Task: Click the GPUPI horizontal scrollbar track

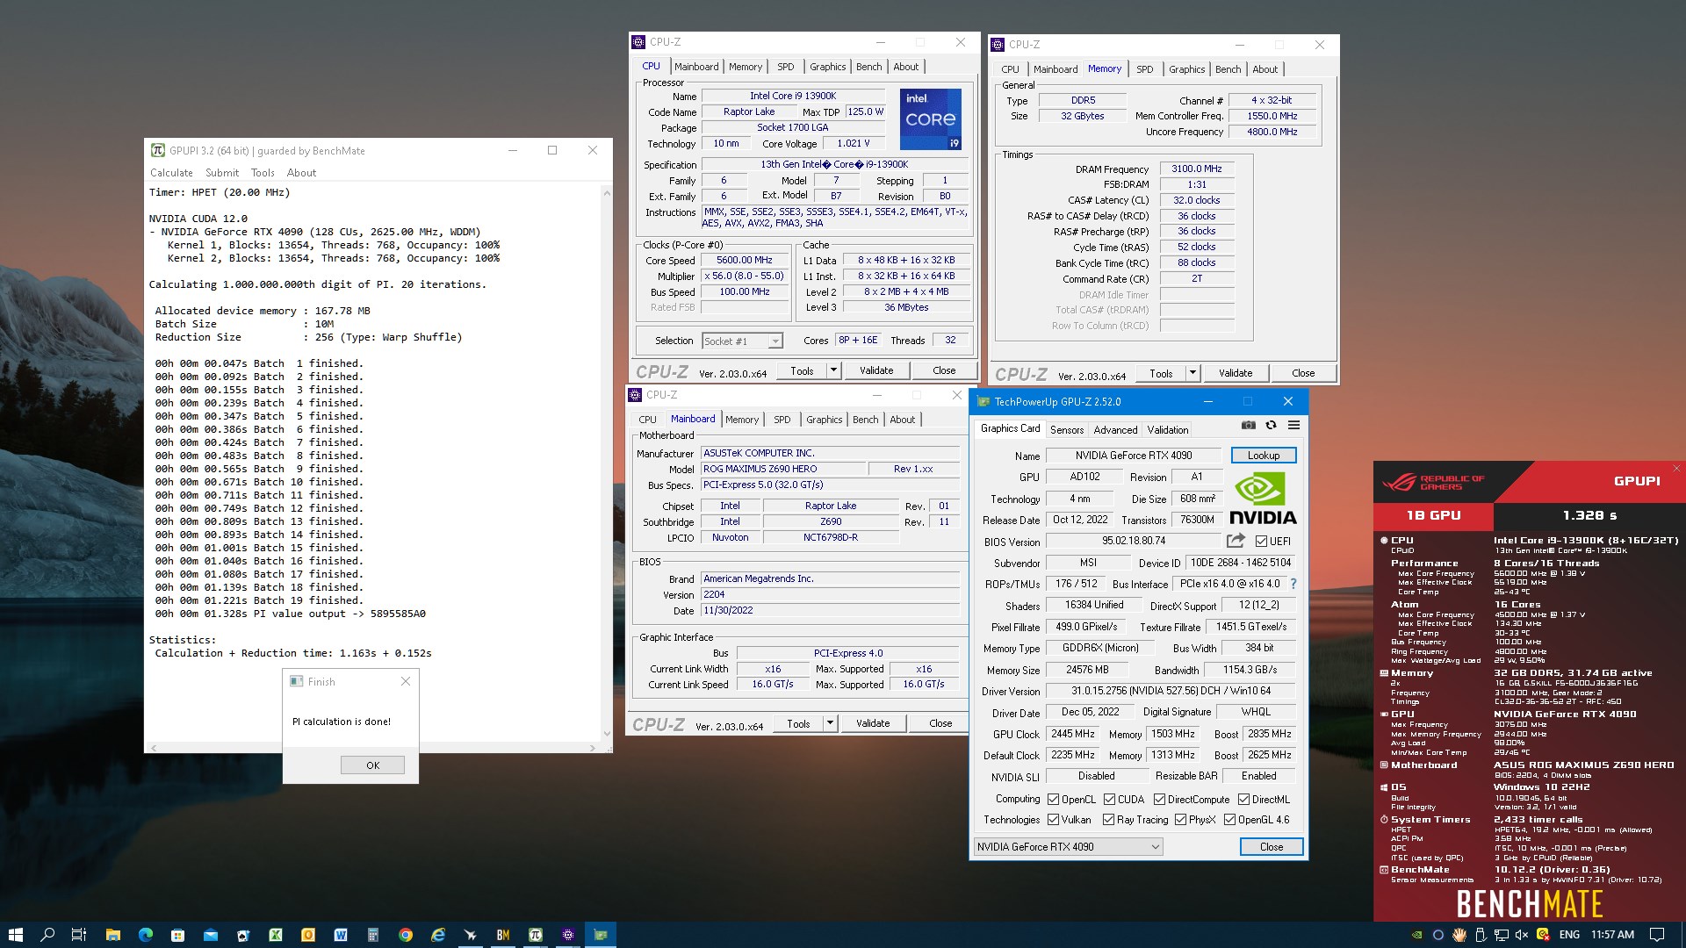Action: pyautogui.click(x=373, y=748)
